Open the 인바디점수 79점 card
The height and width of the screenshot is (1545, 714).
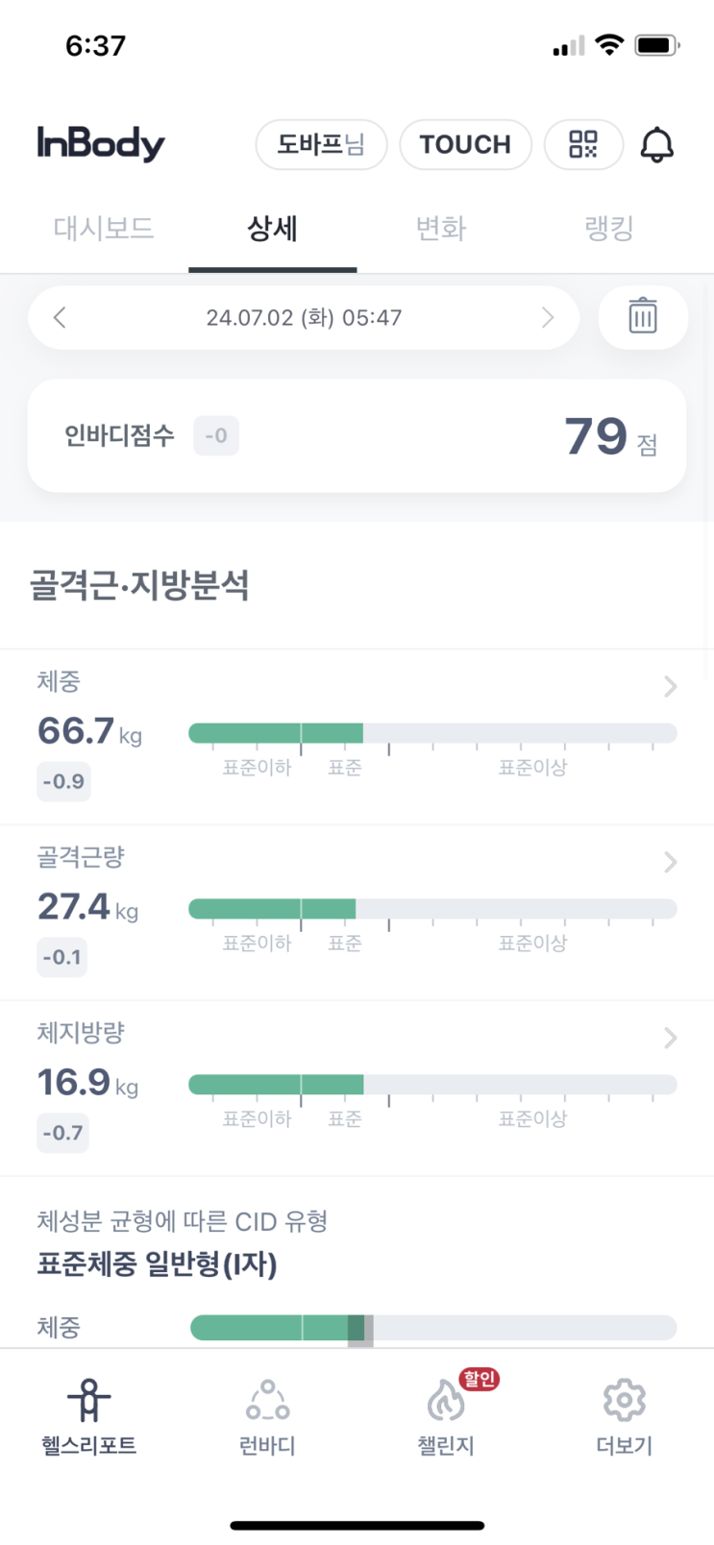pyautogui.click(x=357, y=436)
